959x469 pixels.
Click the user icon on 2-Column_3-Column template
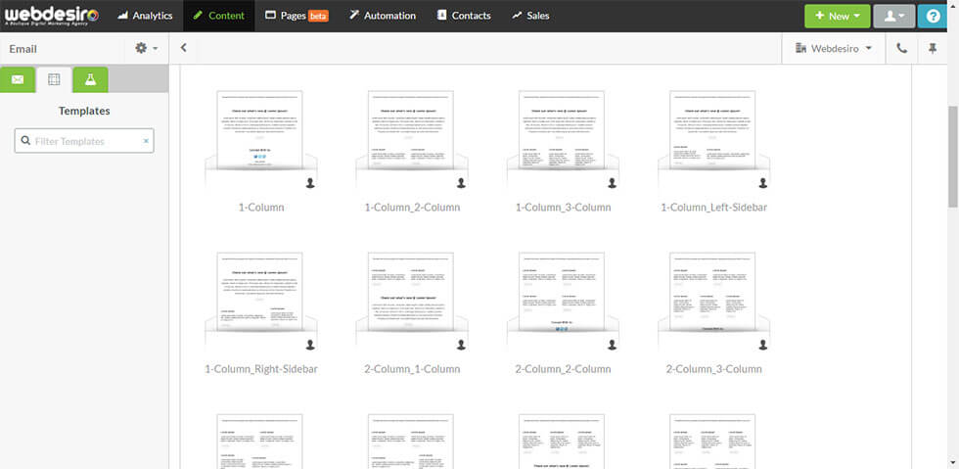coord(762,345)
